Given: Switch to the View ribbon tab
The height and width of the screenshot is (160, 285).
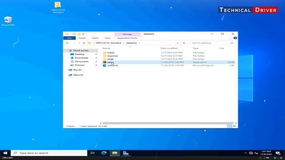Looking at the screenshot, I should [x=107, y=38].
